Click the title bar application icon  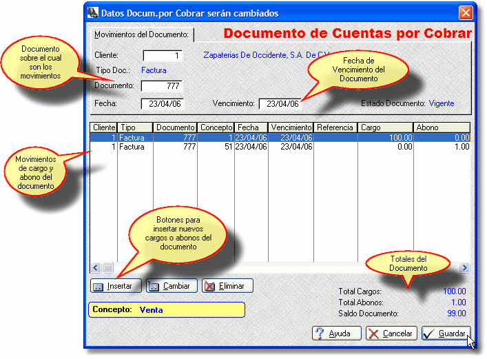point(93,12)
